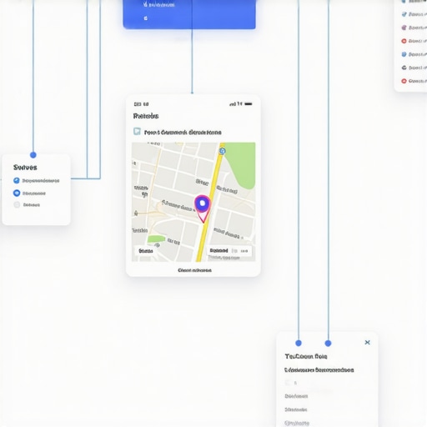Click the white button at the map's lower-right corner

point(229,251)
